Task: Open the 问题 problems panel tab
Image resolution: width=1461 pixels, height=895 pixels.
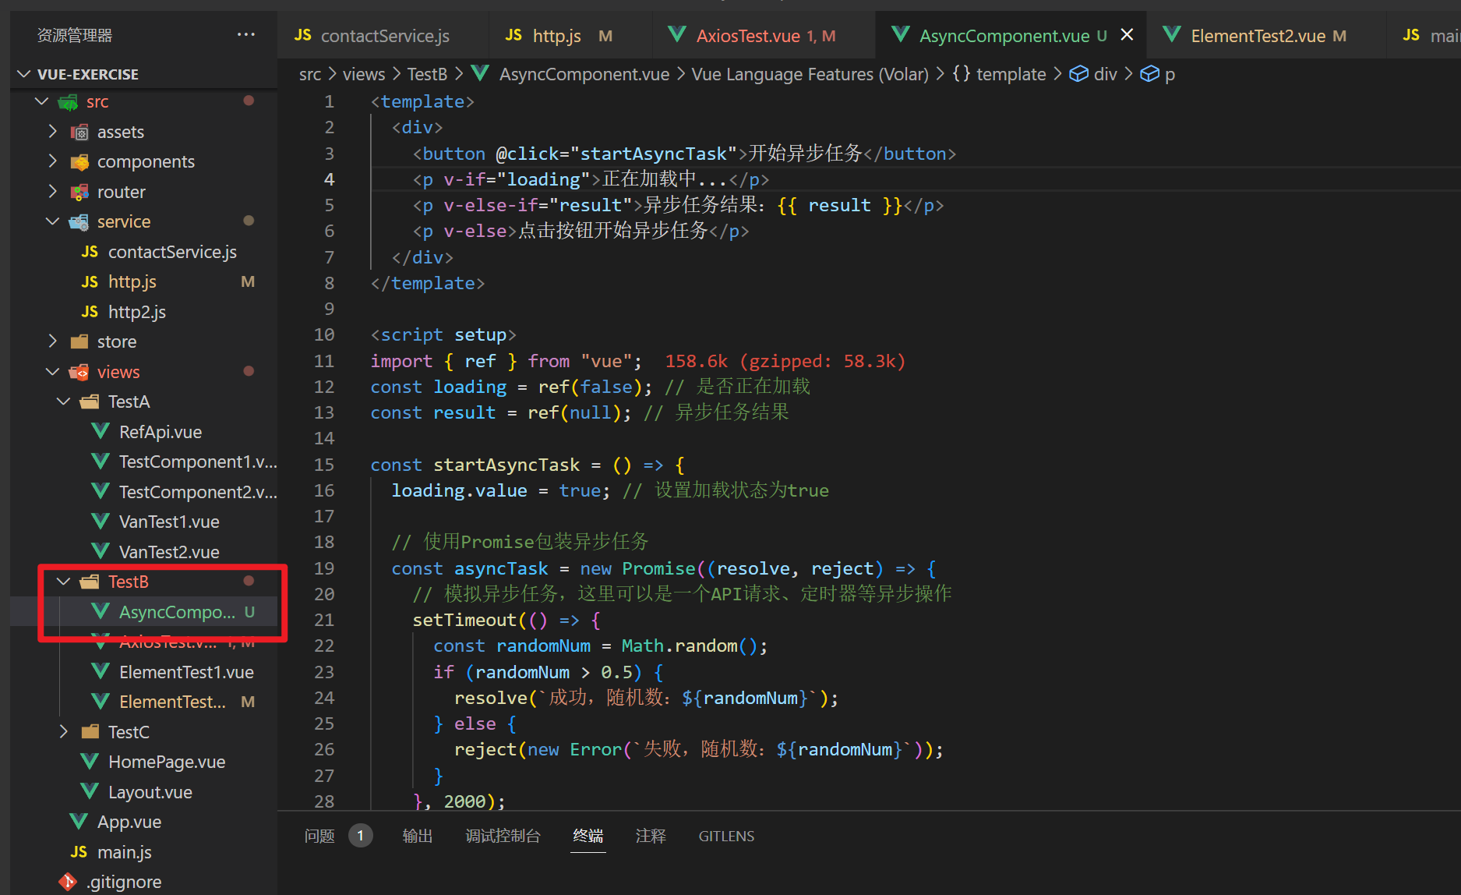Action: 319,836
